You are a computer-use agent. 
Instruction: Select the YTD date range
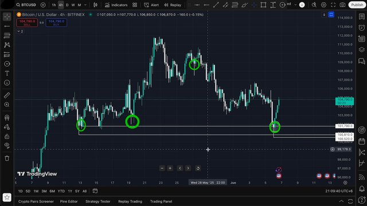pos(61,191)
